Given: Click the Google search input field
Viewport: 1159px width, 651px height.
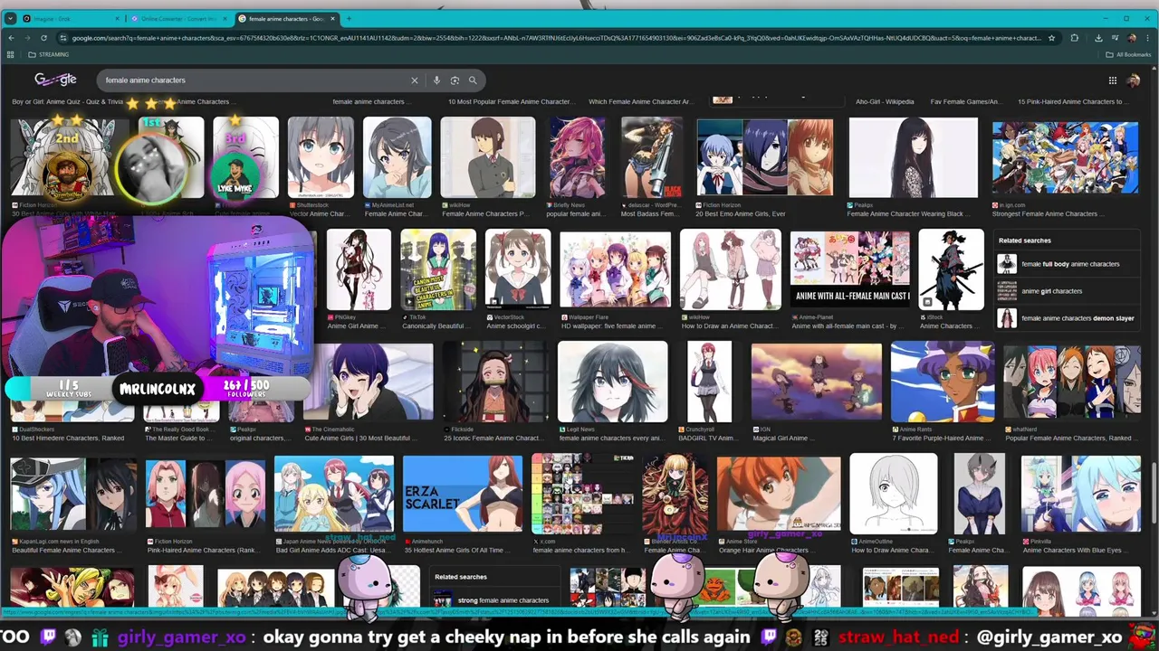Looking at the screenshot, I should [254, 80].
